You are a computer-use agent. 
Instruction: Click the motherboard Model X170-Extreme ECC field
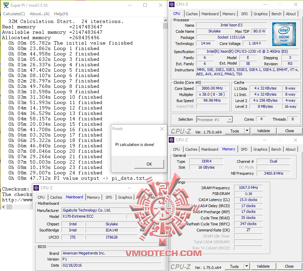click(93, 216)
